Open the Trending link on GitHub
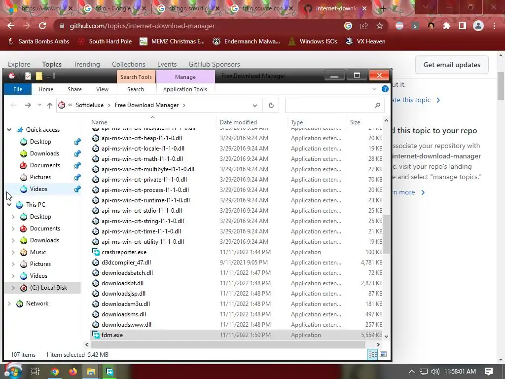The height and width of the screenshot is (379, 505). coord(87,64)
